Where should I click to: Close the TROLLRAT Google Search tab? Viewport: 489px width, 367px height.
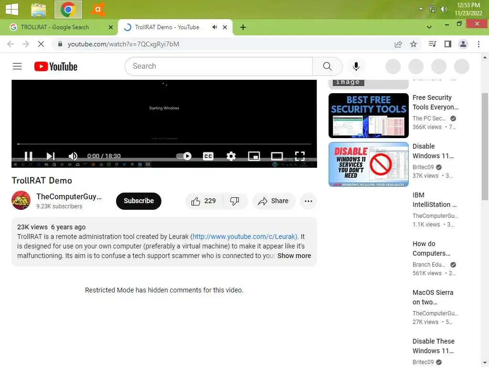tap(110, 27)
